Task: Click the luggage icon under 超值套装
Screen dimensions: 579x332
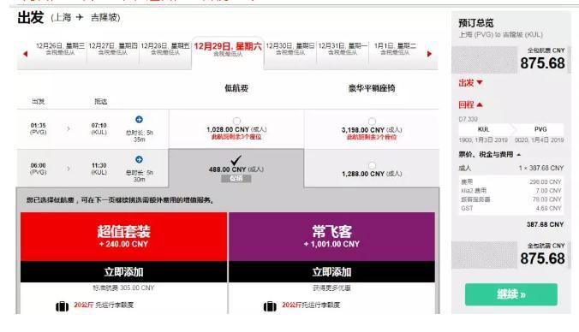Action: click(62, 305)
